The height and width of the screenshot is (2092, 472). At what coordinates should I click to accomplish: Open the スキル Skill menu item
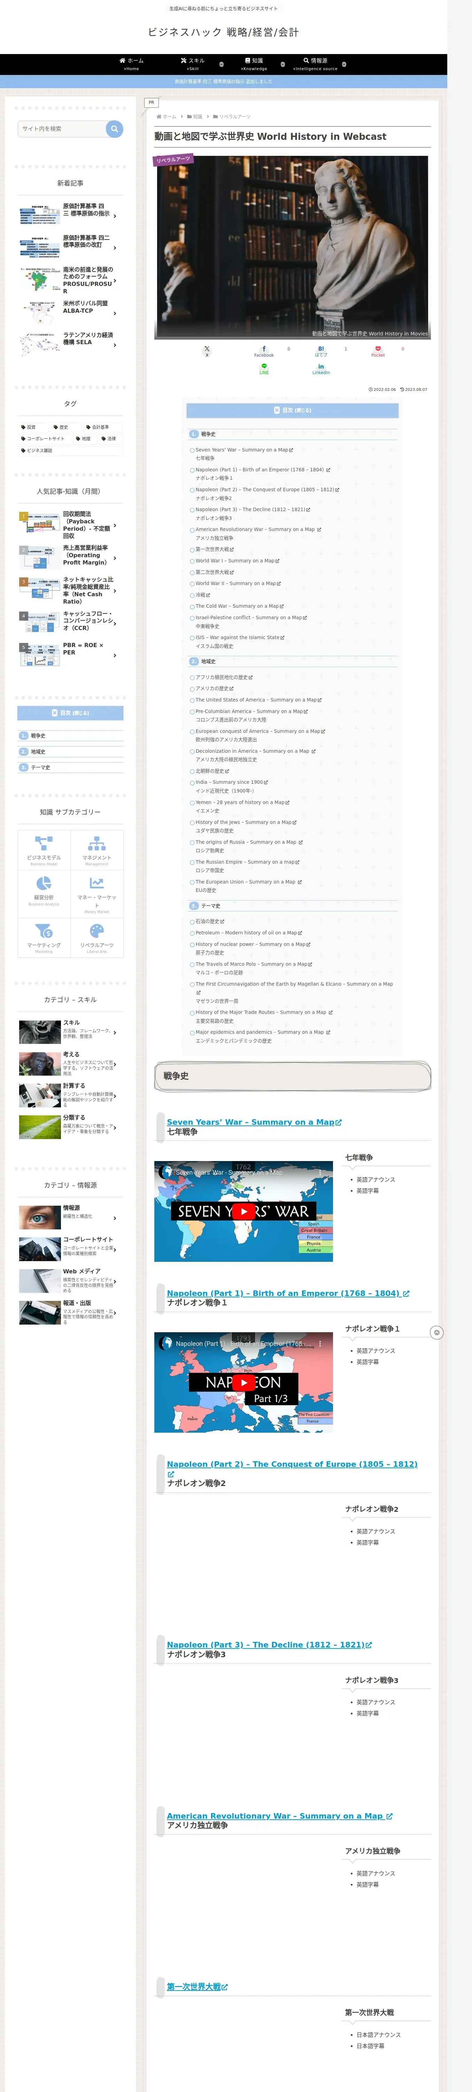(x=192, y=64)
